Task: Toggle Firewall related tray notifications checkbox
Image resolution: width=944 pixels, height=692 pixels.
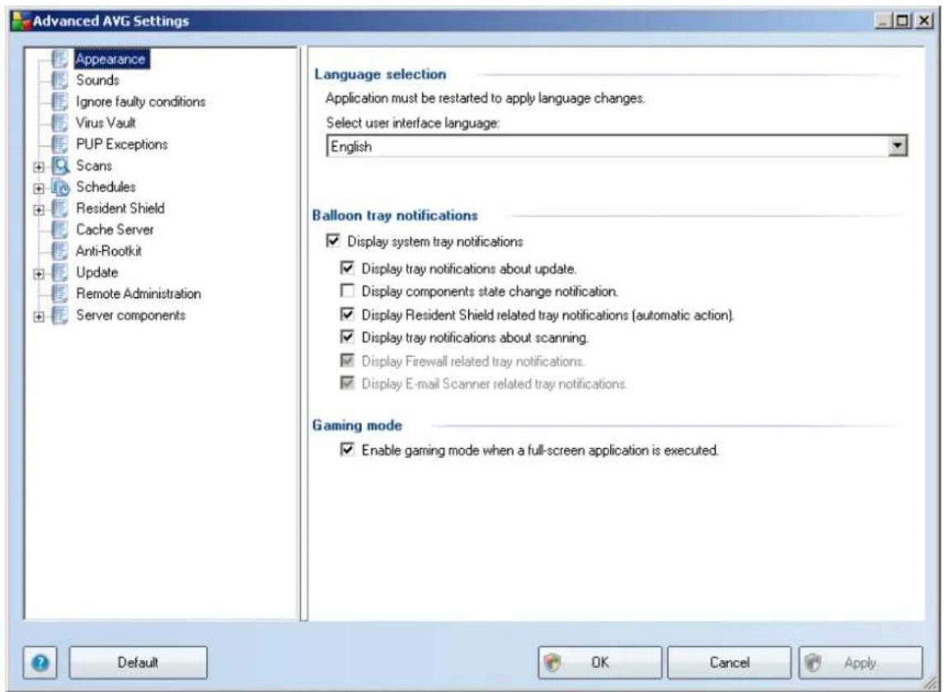Action: click(347, 360)
